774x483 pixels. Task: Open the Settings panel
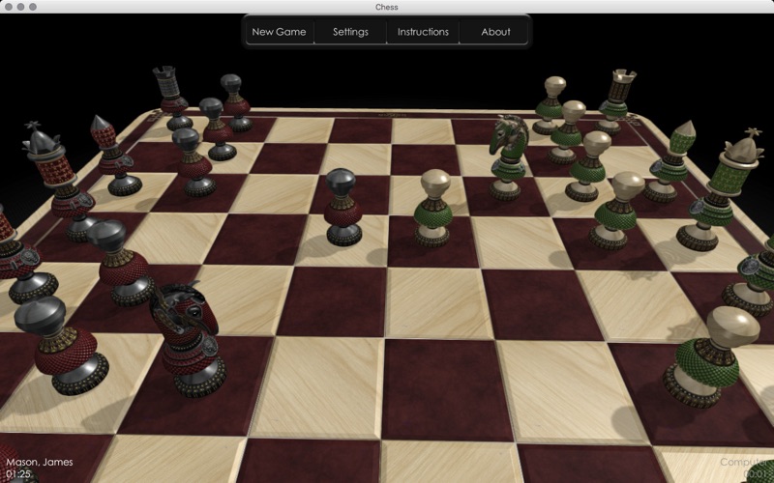tap(350, 32)
